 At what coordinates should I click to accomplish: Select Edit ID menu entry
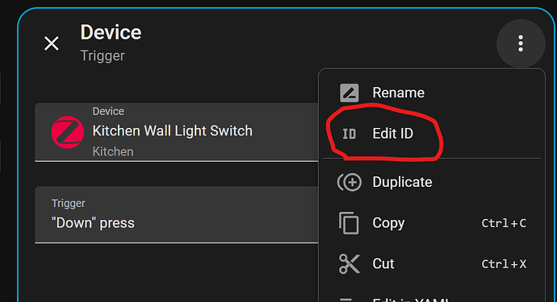click(x=432, y=134)
